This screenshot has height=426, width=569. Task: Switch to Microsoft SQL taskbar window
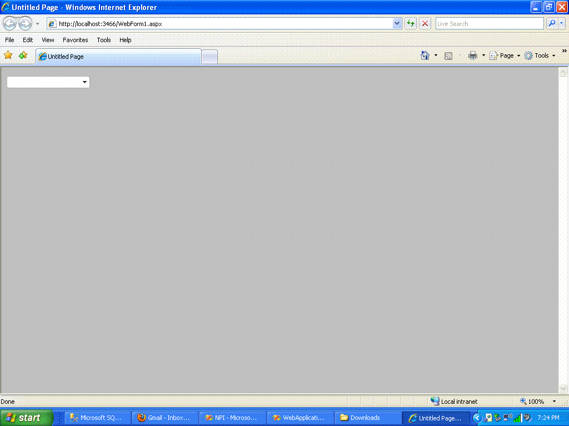click(x=97, y=418)
